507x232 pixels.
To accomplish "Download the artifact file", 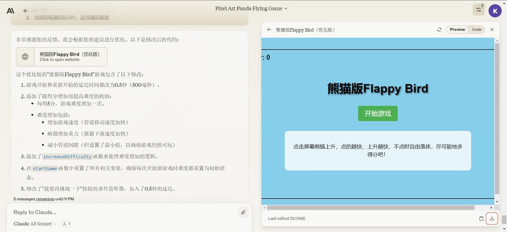I will [x=492, y=219].
